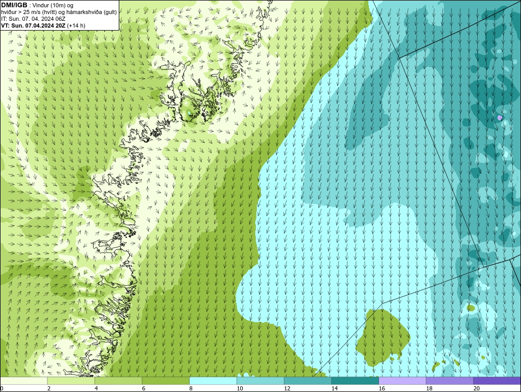Screen dimensions: 521x392
Task: Click the 4–6 m/s green legend swatch
Action: pyautogui.click(x=118, y=381)
